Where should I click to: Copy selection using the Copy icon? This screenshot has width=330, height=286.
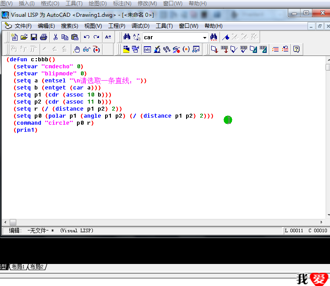tap(65, 37)
